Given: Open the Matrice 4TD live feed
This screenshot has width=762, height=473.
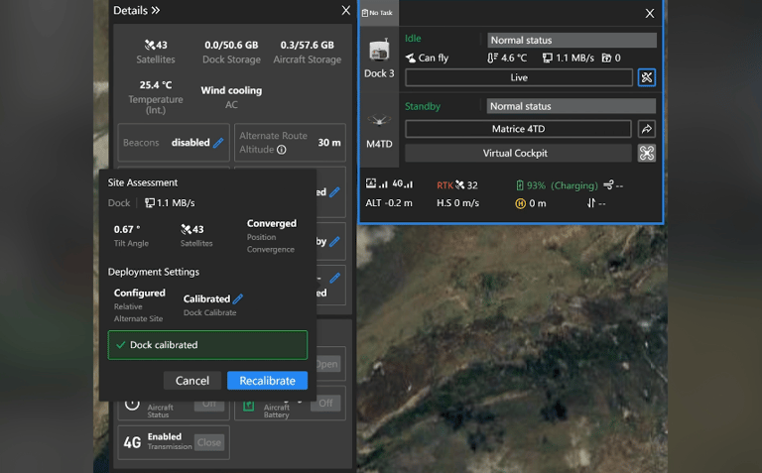Looking at the screenshot, I should tap(518, 129).
